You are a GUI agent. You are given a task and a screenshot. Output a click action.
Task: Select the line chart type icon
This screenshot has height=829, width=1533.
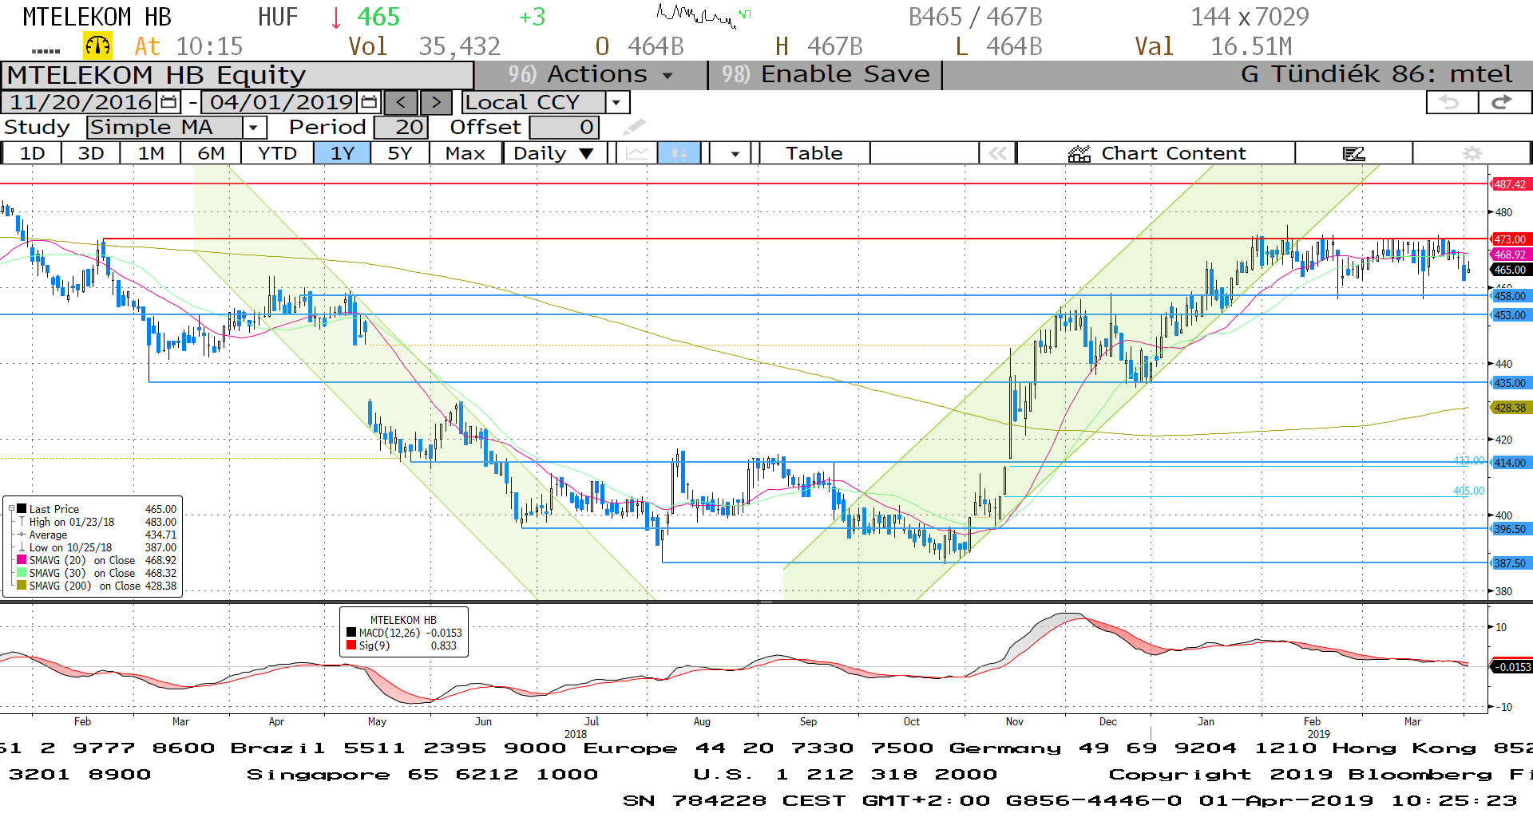tap(637, 153)
